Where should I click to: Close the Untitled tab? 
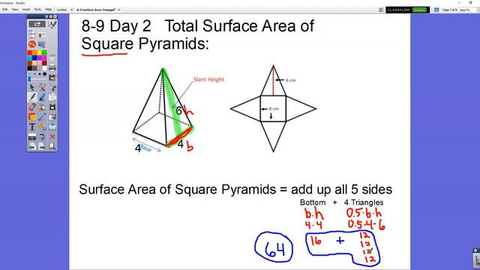click(x=72, y=10)
